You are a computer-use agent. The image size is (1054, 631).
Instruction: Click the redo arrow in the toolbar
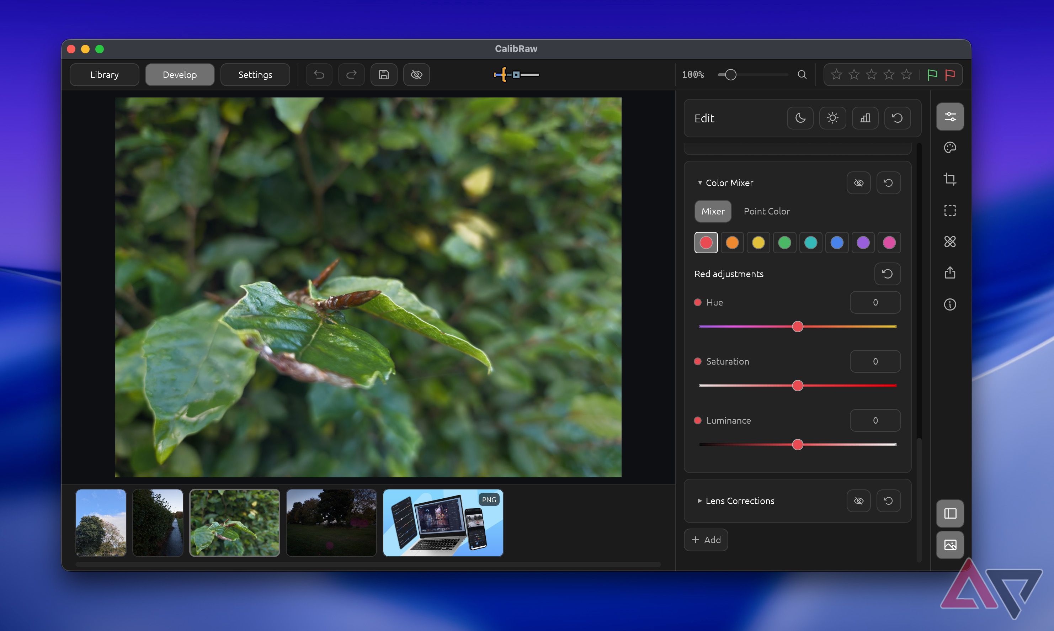pos(351,75)
